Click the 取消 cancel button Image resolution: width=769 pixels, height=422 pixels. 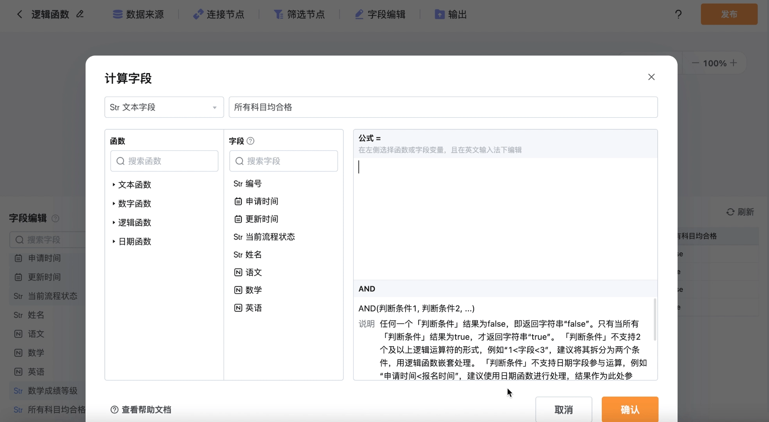(563, 409)
